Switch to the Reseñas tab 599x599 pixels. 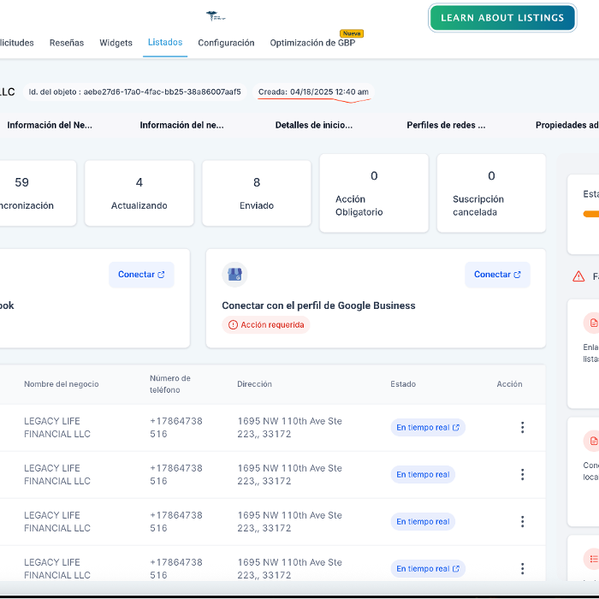pos(67,43)
